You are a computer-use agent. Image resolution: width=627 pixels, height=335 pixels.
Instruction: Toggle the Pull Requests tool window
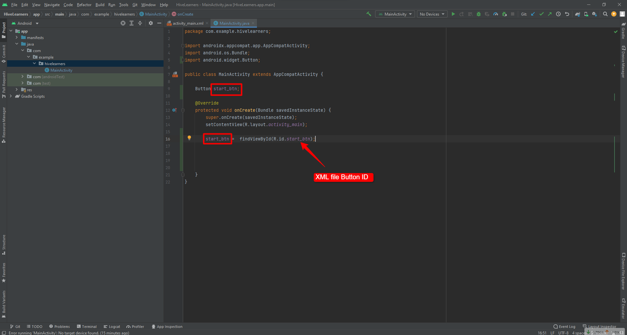coord(3,85)
